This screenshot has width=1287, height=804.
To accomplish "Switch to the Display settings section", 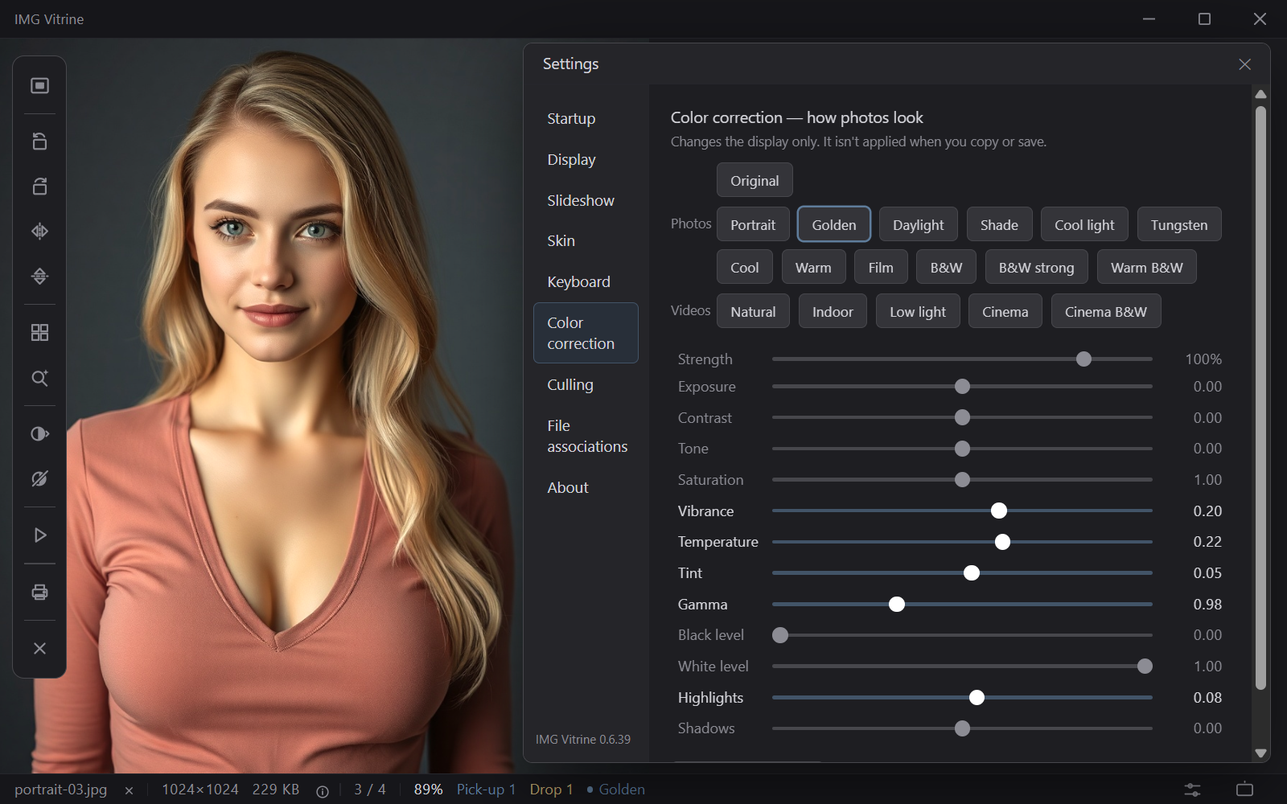I will (586, 160).
